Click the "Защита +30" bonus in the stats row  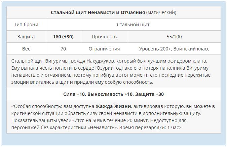coord(151,94)
